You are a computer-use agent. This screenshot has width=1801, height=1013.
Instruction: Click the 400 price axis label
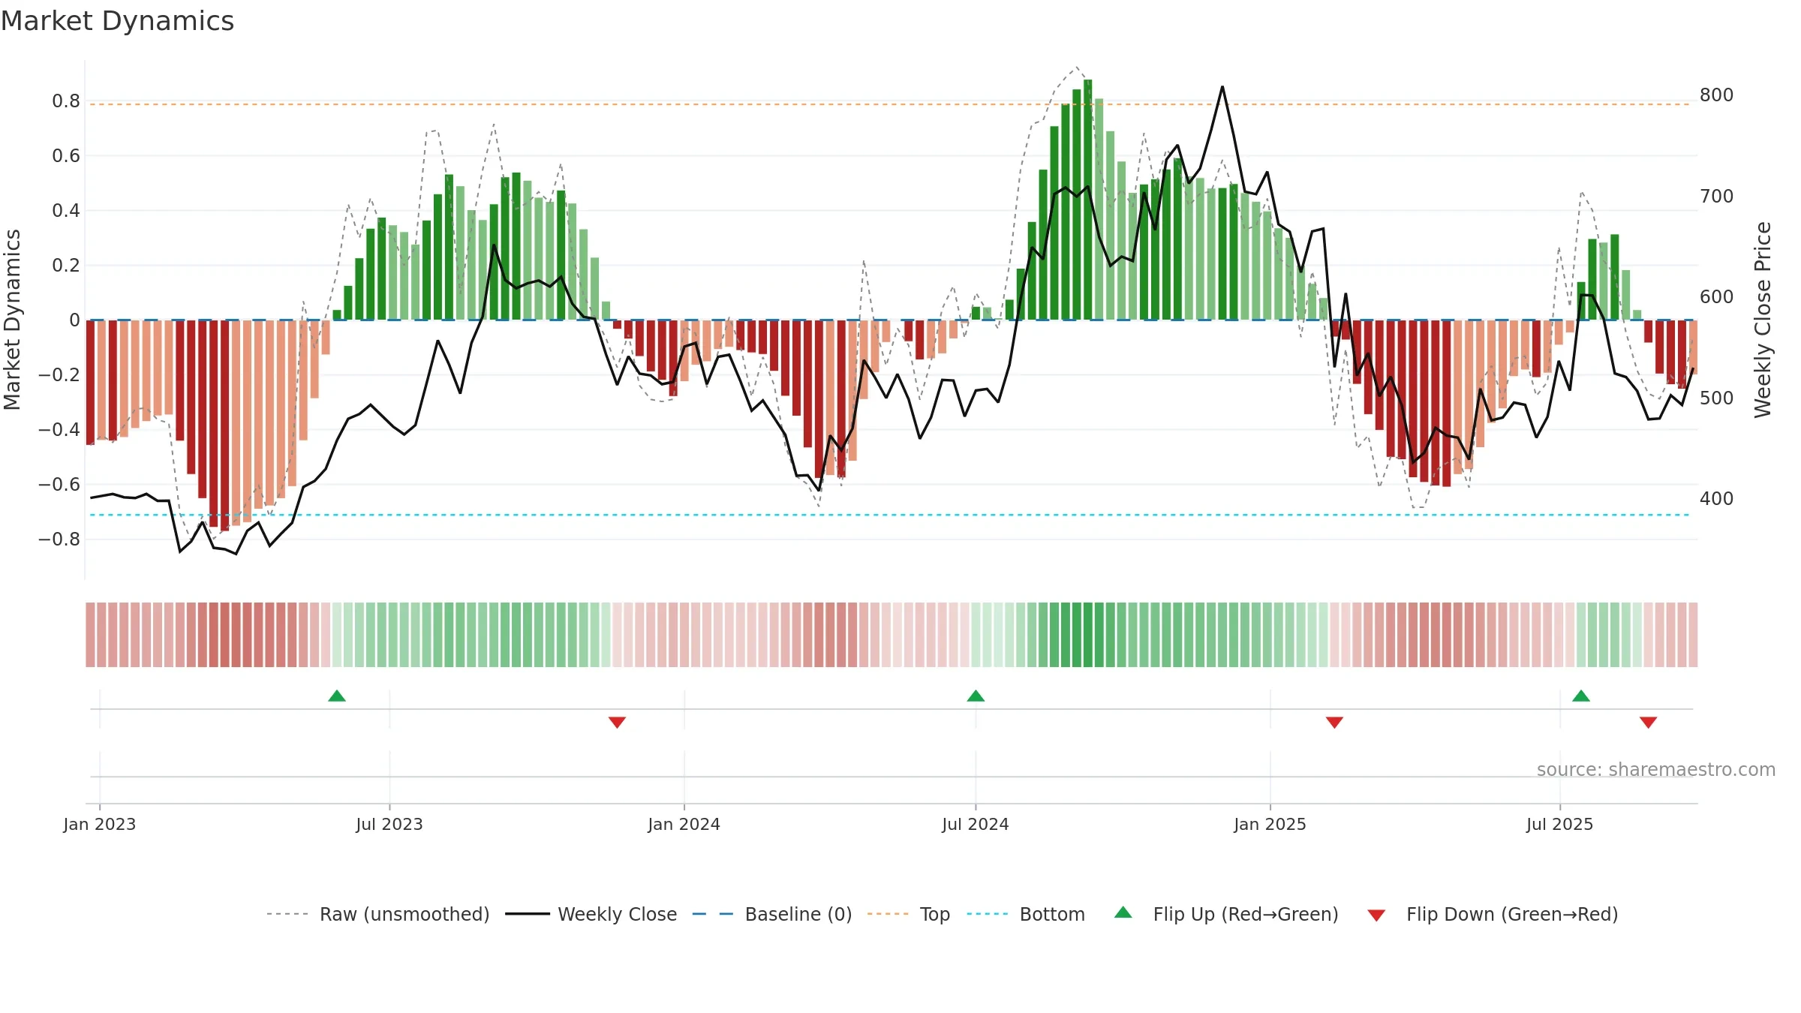[1716, 498]
